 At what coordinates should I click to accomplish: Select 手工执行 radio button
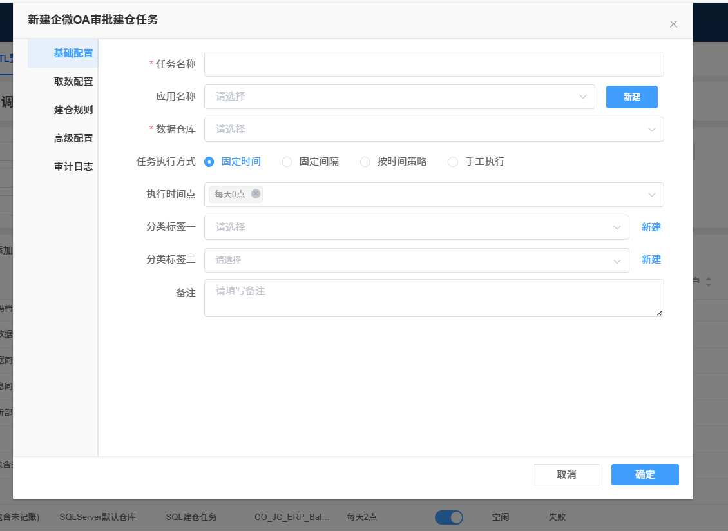[453, 162]
